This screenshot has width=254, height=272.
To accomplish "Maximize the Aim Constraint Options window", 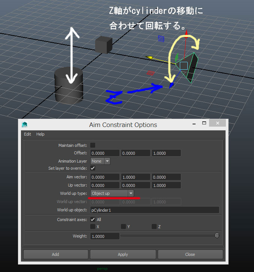I will [204, 123].
